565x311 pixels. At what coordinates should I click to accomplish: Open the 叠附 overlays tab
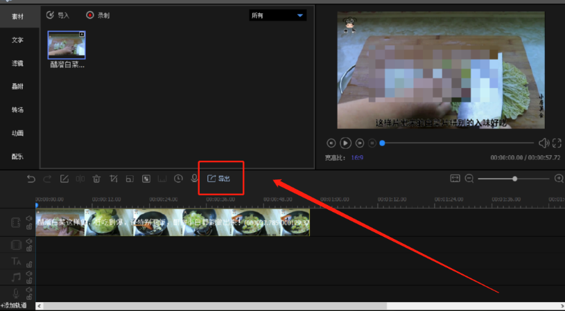pos(17,87)
